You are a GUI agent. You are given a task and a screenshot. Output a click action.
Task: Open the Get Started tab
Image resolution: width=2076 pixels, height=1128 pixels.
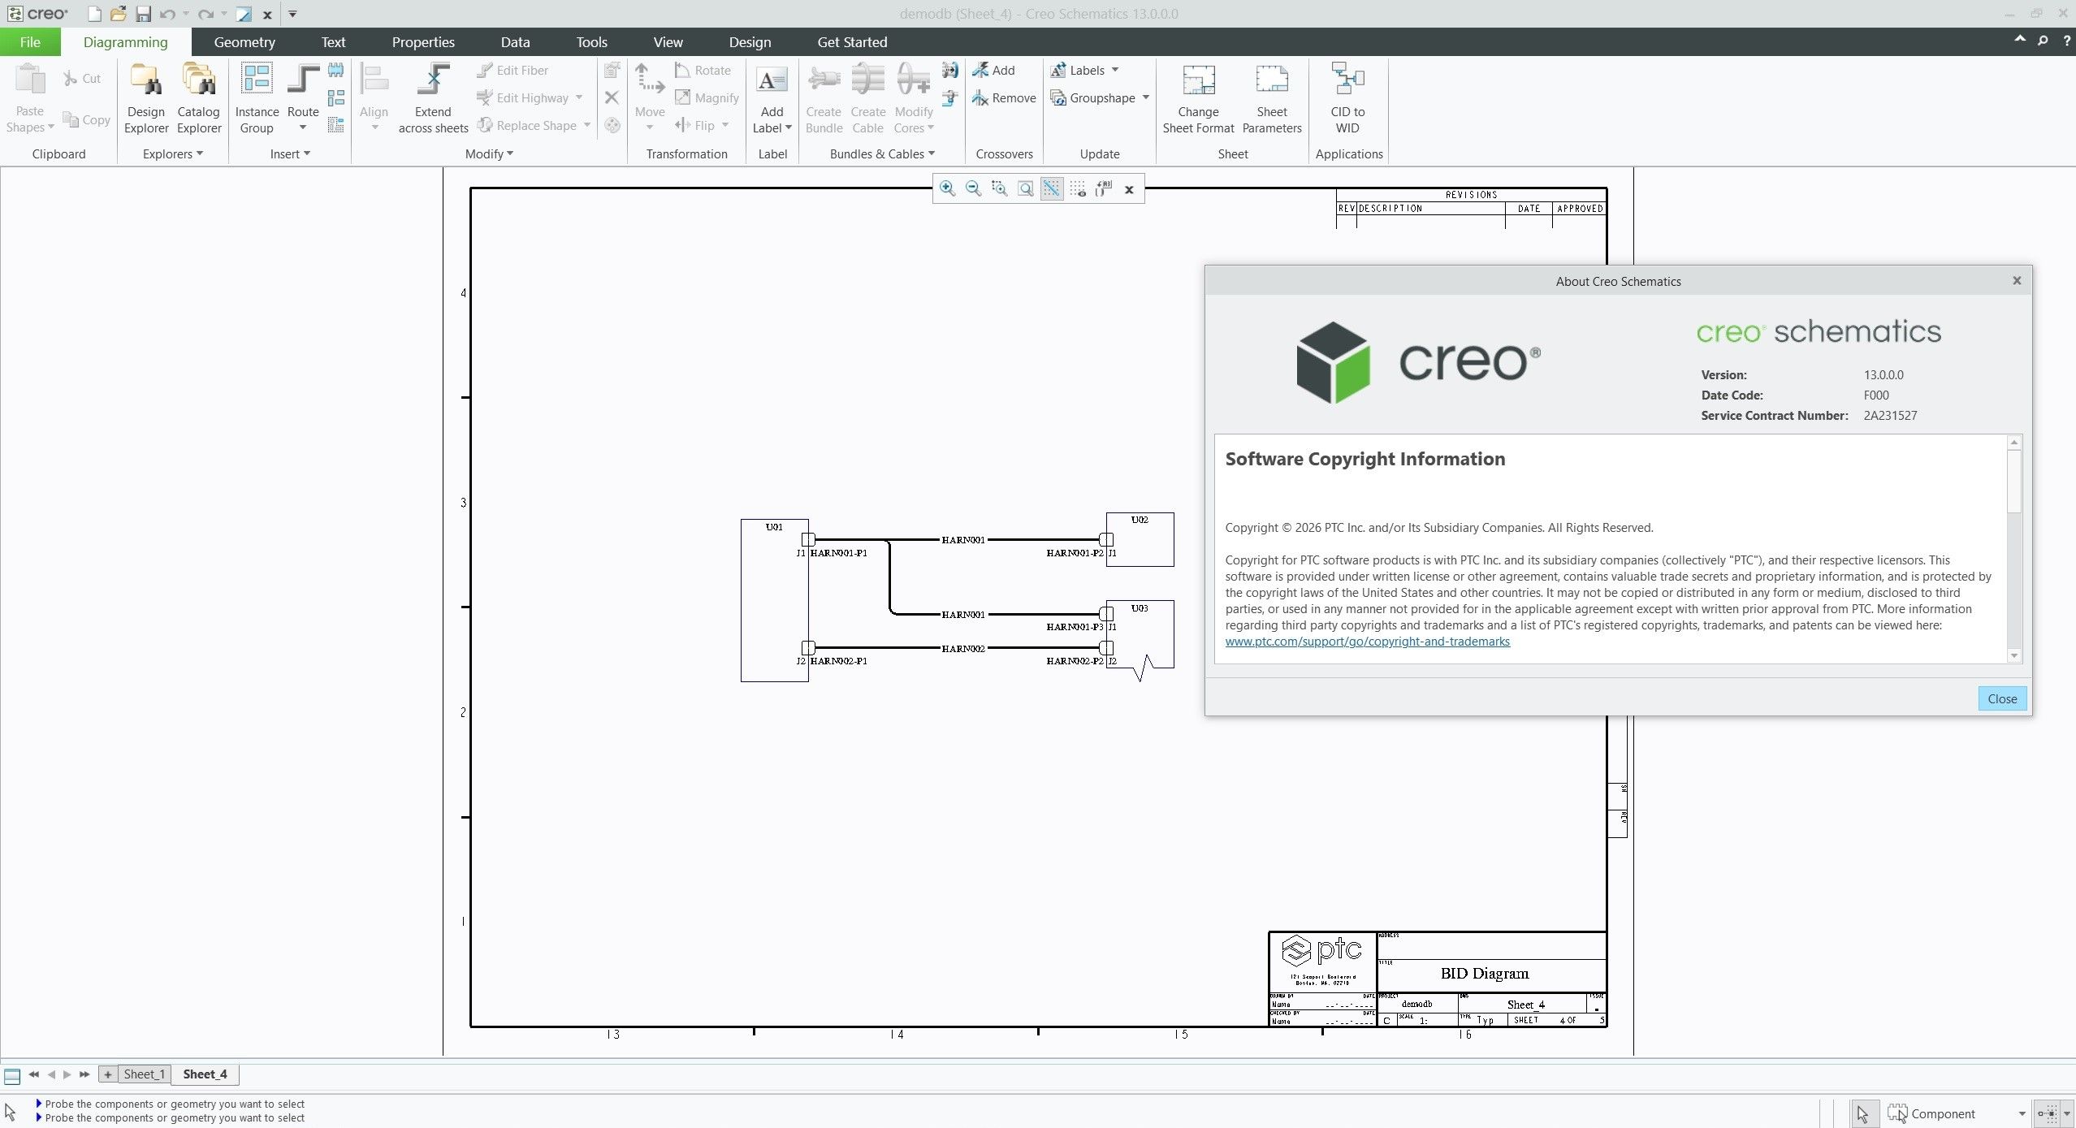[x=852, y=42]
